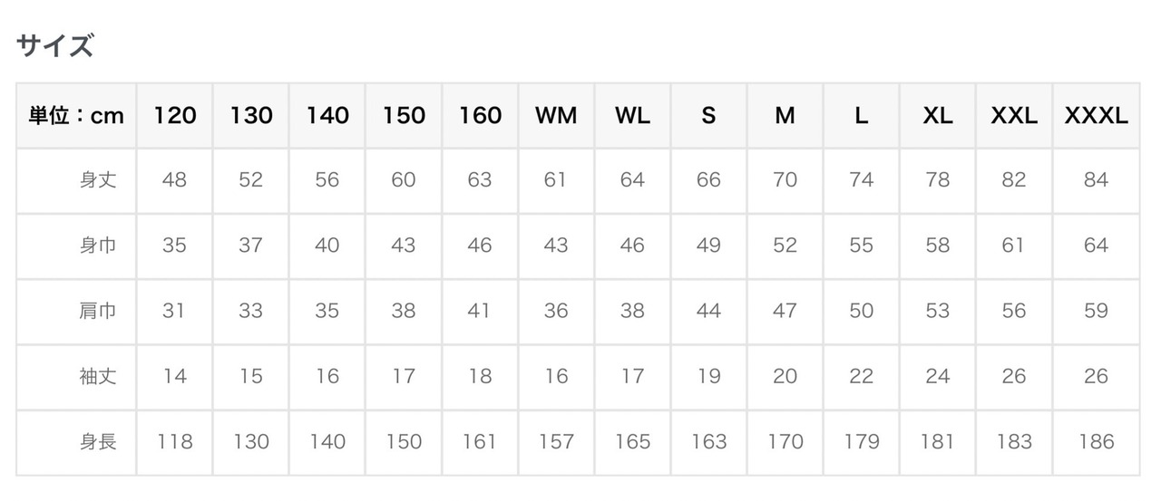The width and height of the screenshot is (1161, 501).
Task: Select the 身長 row label
Action: pyautogui.click(x=98, y=441)
